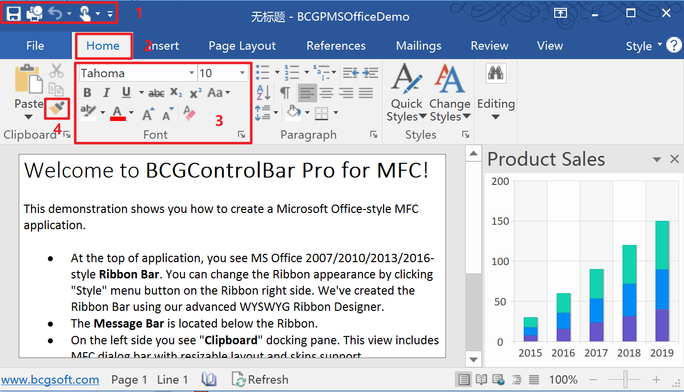Open Font dialog launcher
Screen dimensions: 684x392
[241, 135]
